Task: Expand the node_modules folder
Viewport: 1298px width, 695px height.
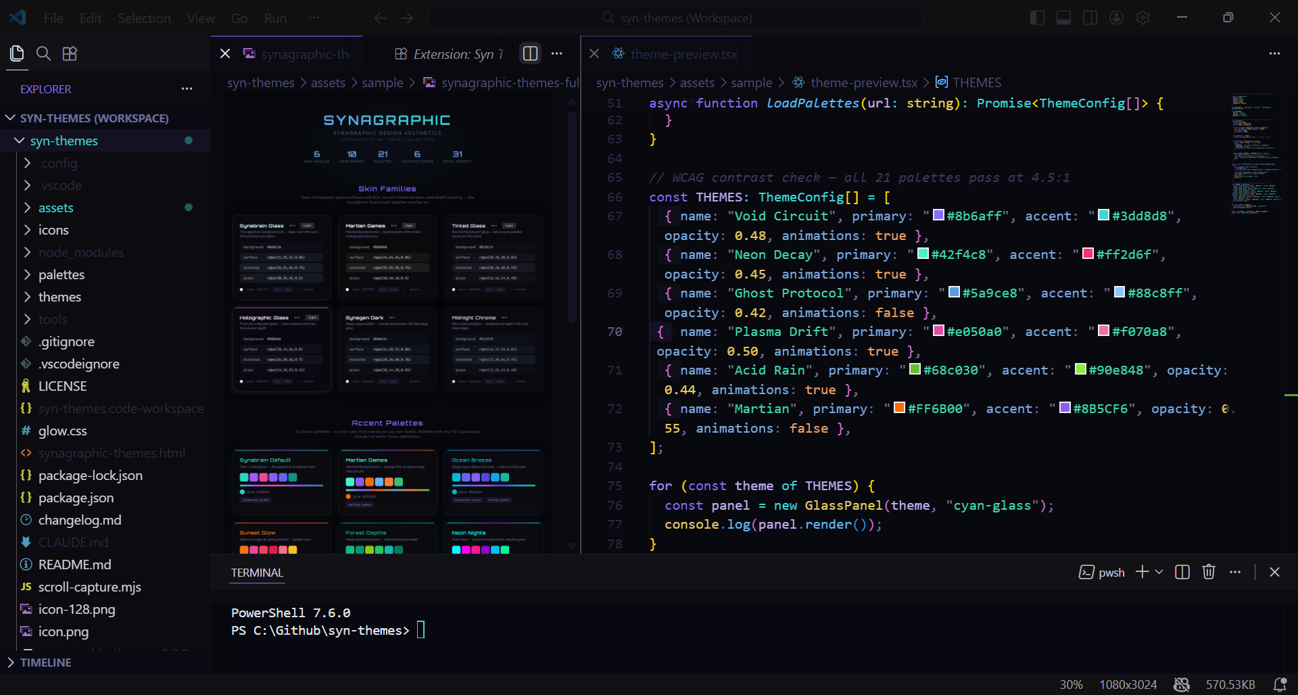Action: 28,251
